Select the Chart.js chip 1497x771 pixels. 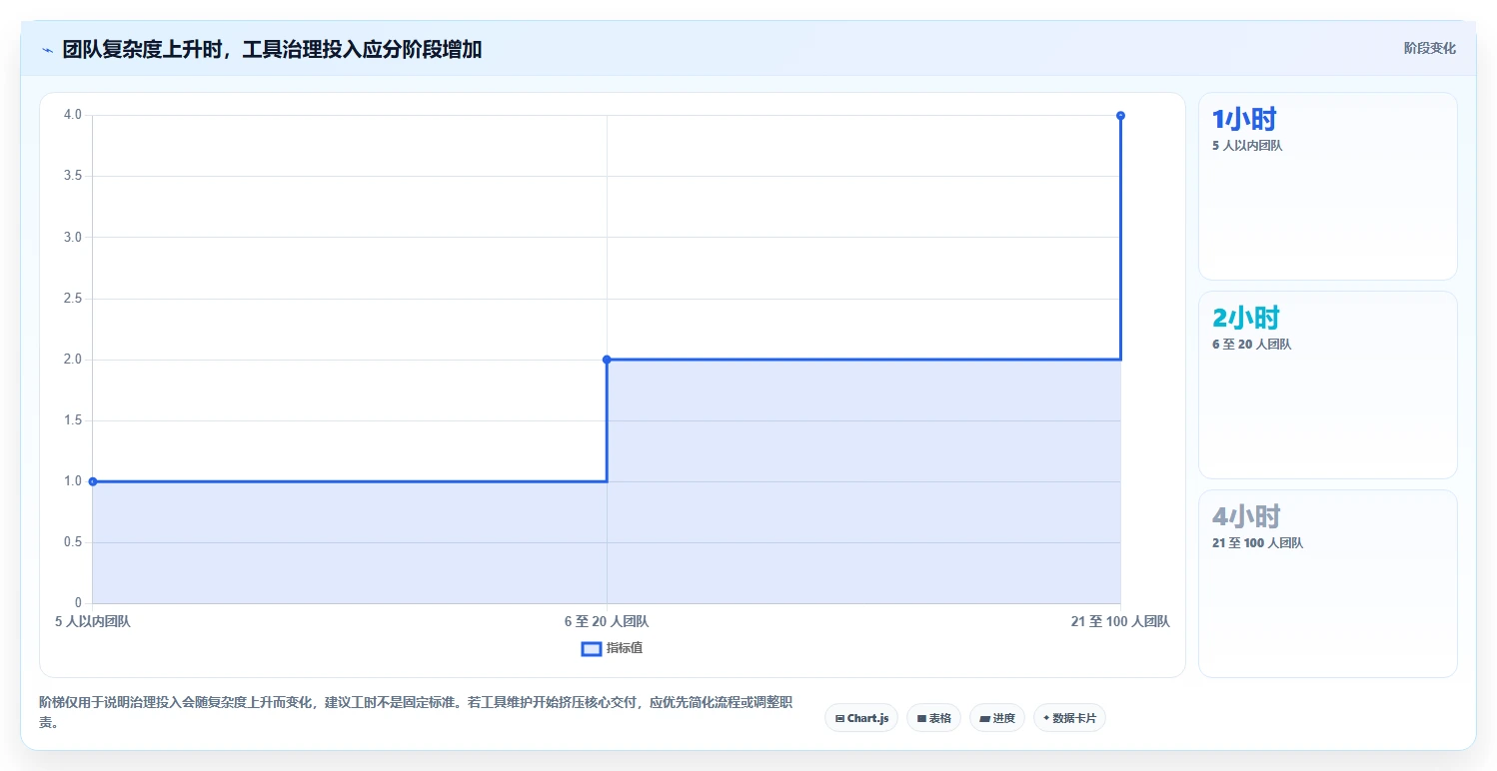(861, 718)
